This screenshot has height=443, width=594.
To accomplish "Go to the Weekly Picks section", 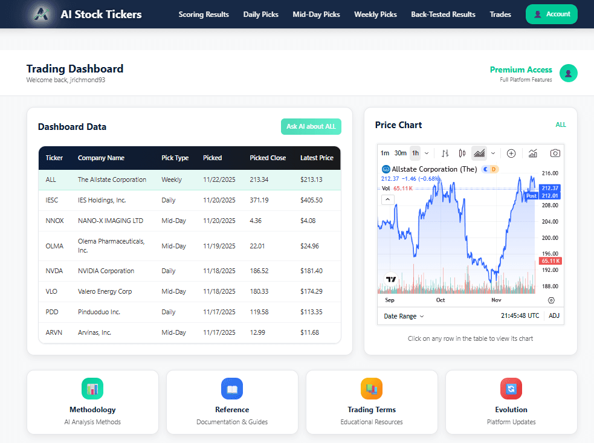I will (375, 14).
